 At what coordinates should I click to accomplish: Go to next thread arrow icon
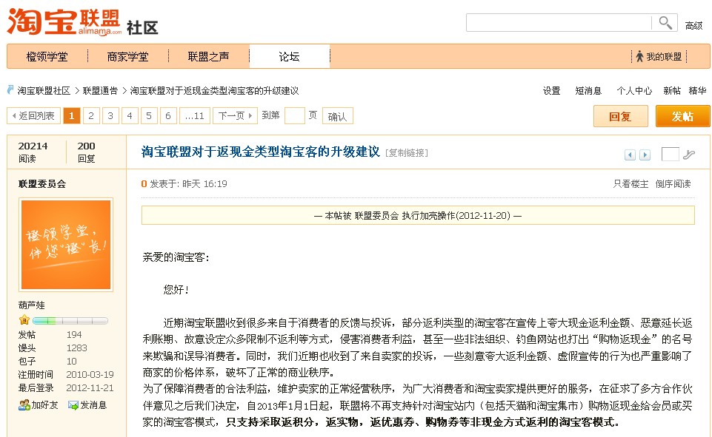(645, 155)
